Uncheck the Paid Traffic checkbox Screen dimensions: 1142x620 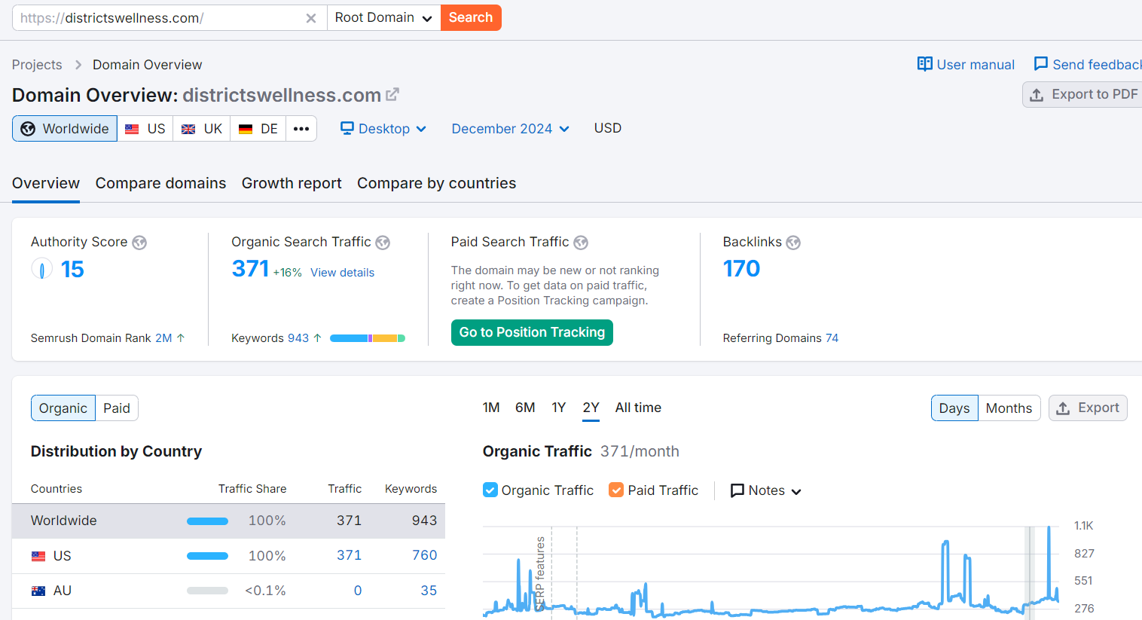click(616, 490)
